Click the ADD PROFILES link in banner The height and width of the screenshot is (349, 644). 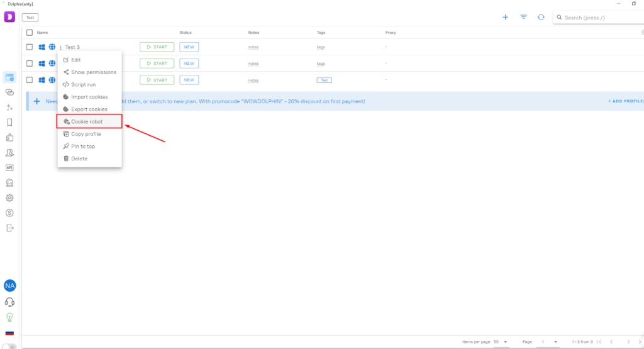pyautogui.click(x=625, y=101)
